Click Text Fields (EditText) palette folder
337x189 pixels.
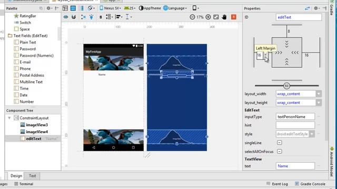click(31, 36)
